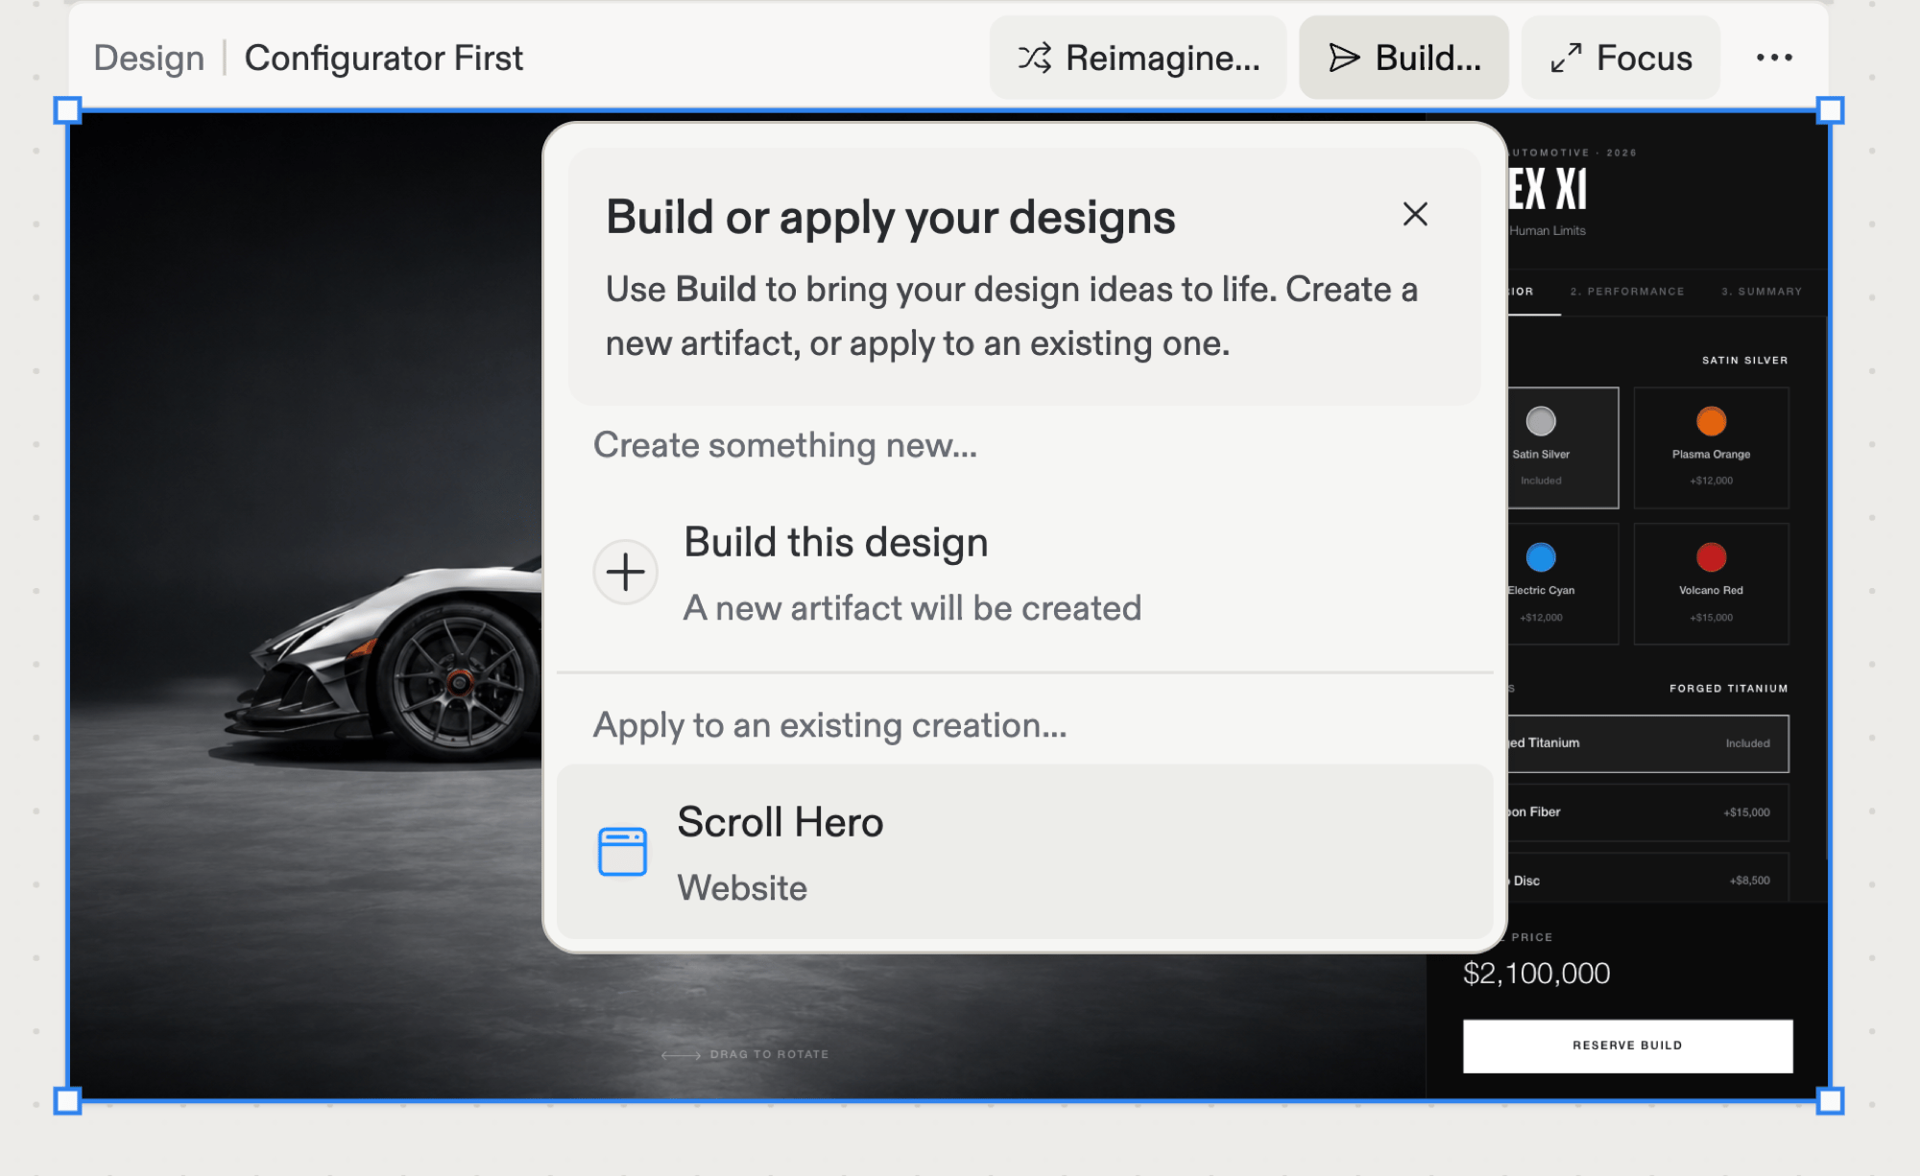Click the Design breadcrumb label
This screenshot has width=1920, height=1176.
[149, 58]
